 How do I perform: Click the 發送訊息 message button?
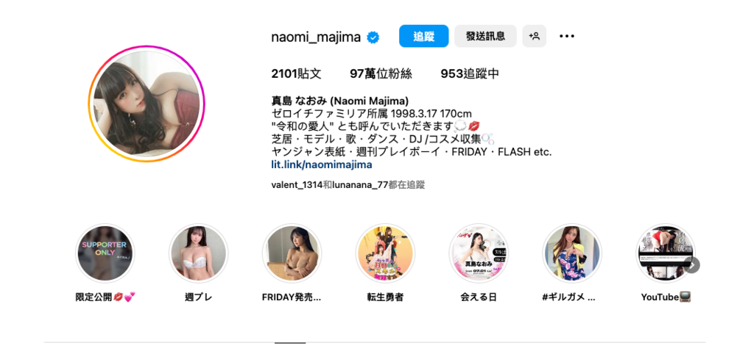[485, 36]
